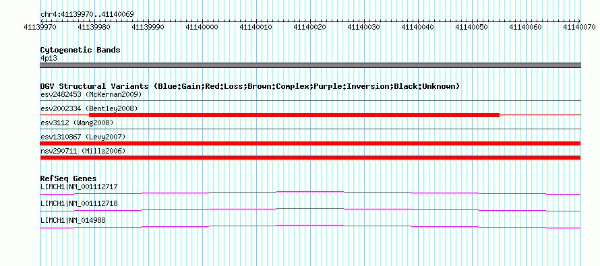
Task: Click the 4p13 band label
Action: (49, 59)
